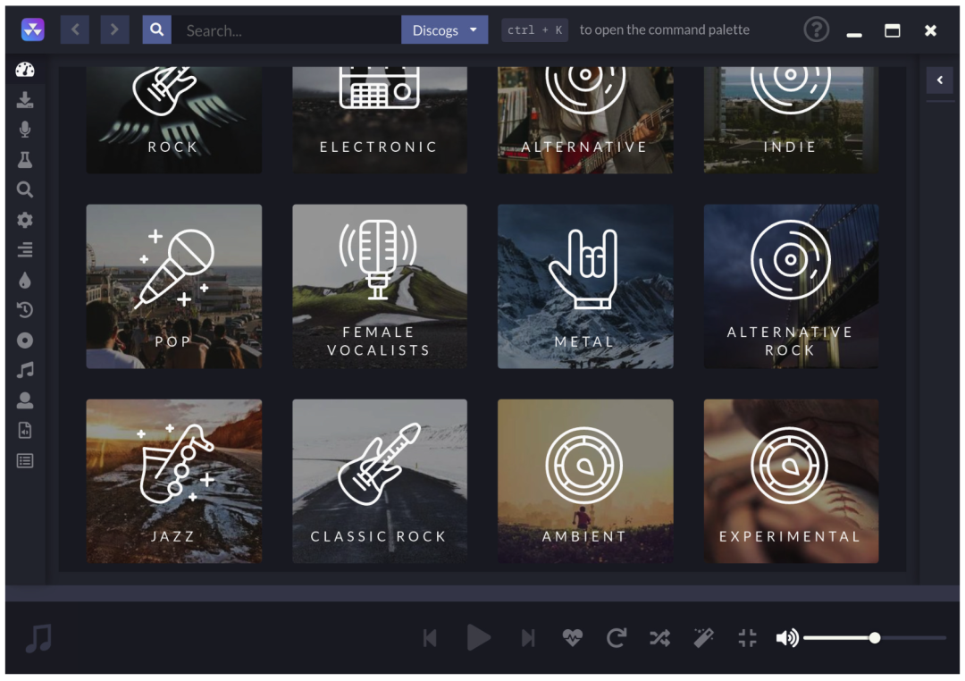Open the Metal genre tile

585,286
